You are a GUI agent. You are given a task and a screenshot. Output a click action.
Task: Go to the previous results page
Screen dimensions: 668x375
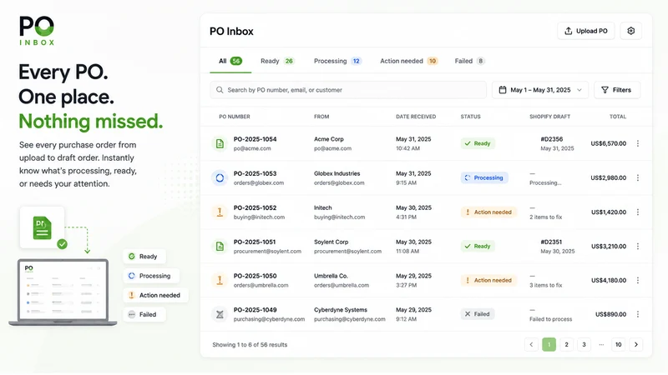(531, 345)
